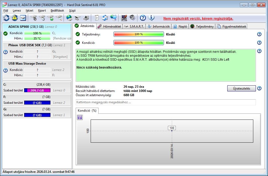
Task: Click 'Nincs szükség beavatkozásra.' text
Action: coord(99,68)
